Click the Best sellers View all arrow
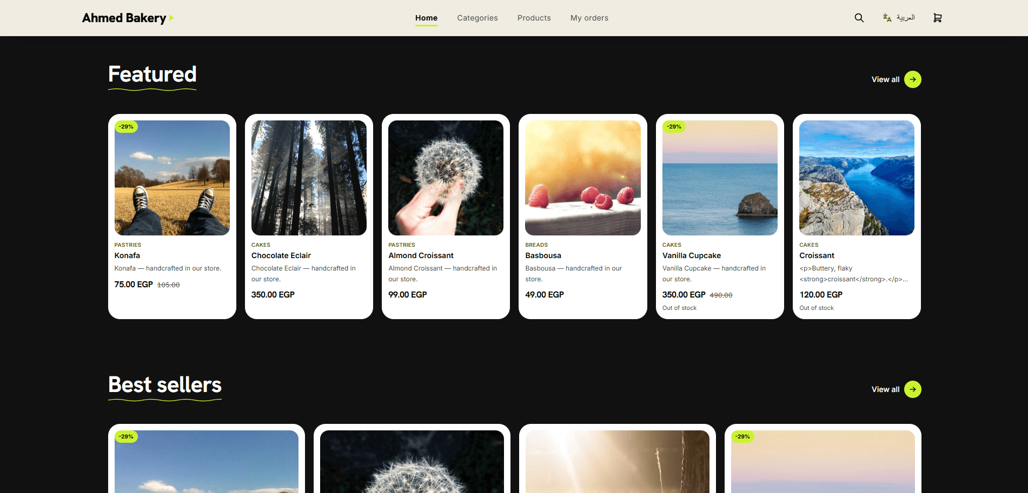 [x=913, y=389]
